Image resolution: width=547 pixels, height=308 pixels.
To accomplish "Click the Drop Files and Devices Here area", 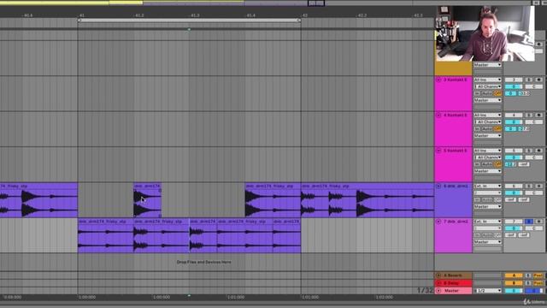I will [x=203, y=262].
